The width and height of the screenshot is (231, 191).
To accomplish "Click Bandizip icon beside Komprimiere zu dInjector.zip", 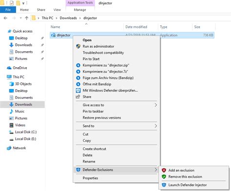I will click(x=78, y=65).
